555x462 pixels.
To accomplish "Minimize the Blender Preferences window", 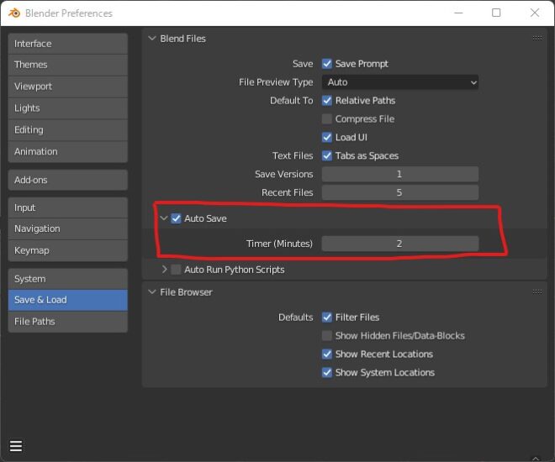I will [458, 13].
